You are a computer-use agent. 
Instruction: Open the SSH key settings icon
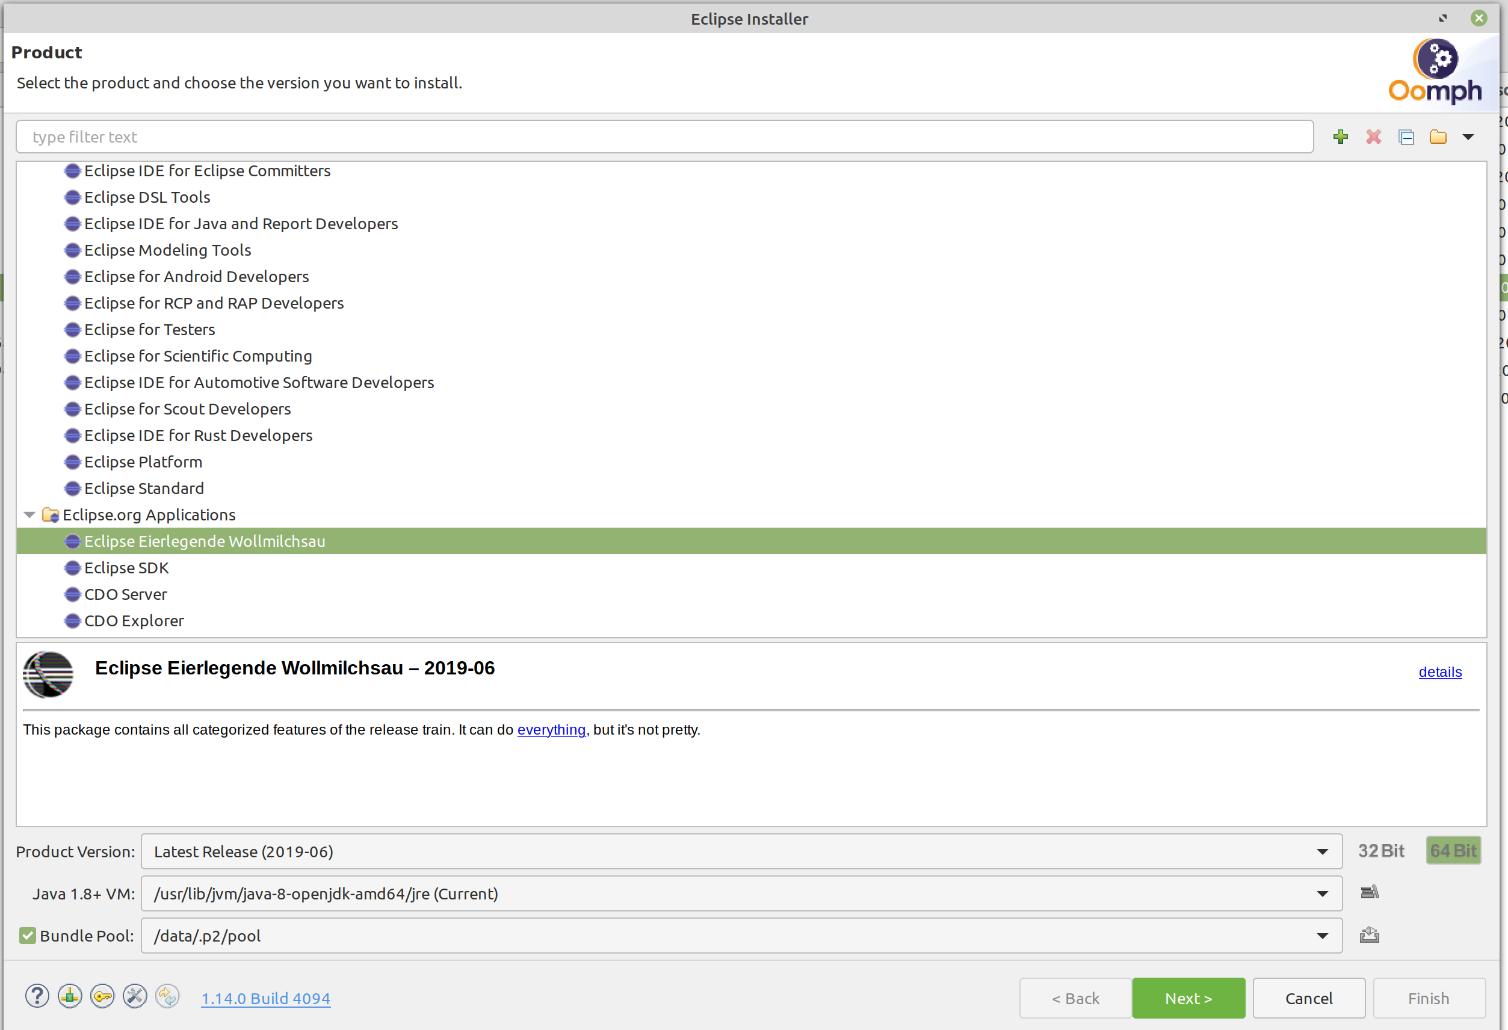pyautogui.click(x=102, y=996)
